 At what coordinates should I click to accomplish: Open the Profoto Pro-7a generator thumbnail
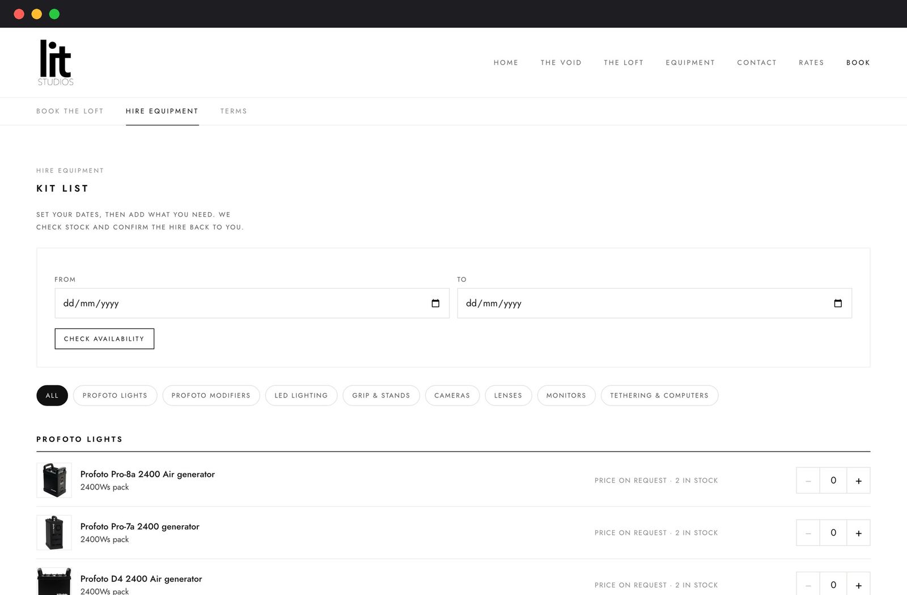coord(54,533)
